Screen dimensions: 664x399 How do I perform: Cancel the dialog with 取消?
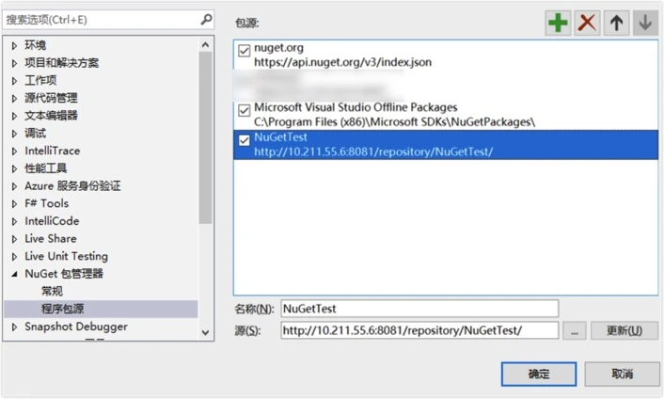[622, 374]
